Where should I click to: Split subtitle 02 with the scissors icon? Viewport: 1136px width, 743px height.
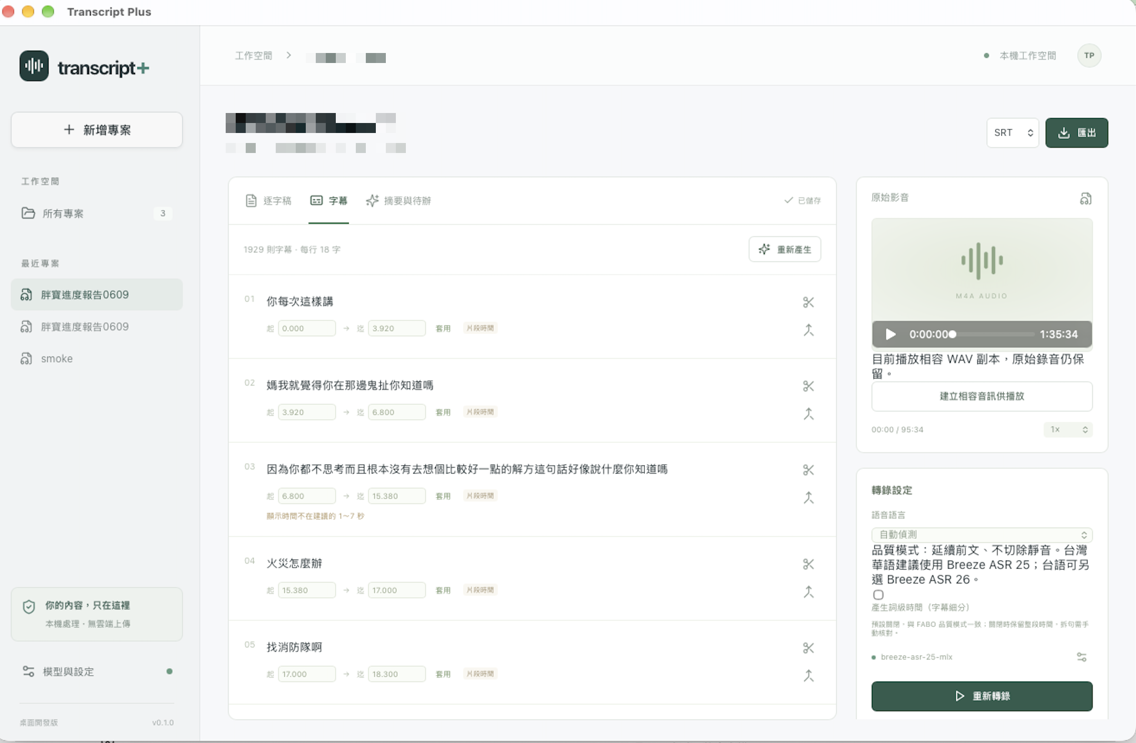pos(808,386)
